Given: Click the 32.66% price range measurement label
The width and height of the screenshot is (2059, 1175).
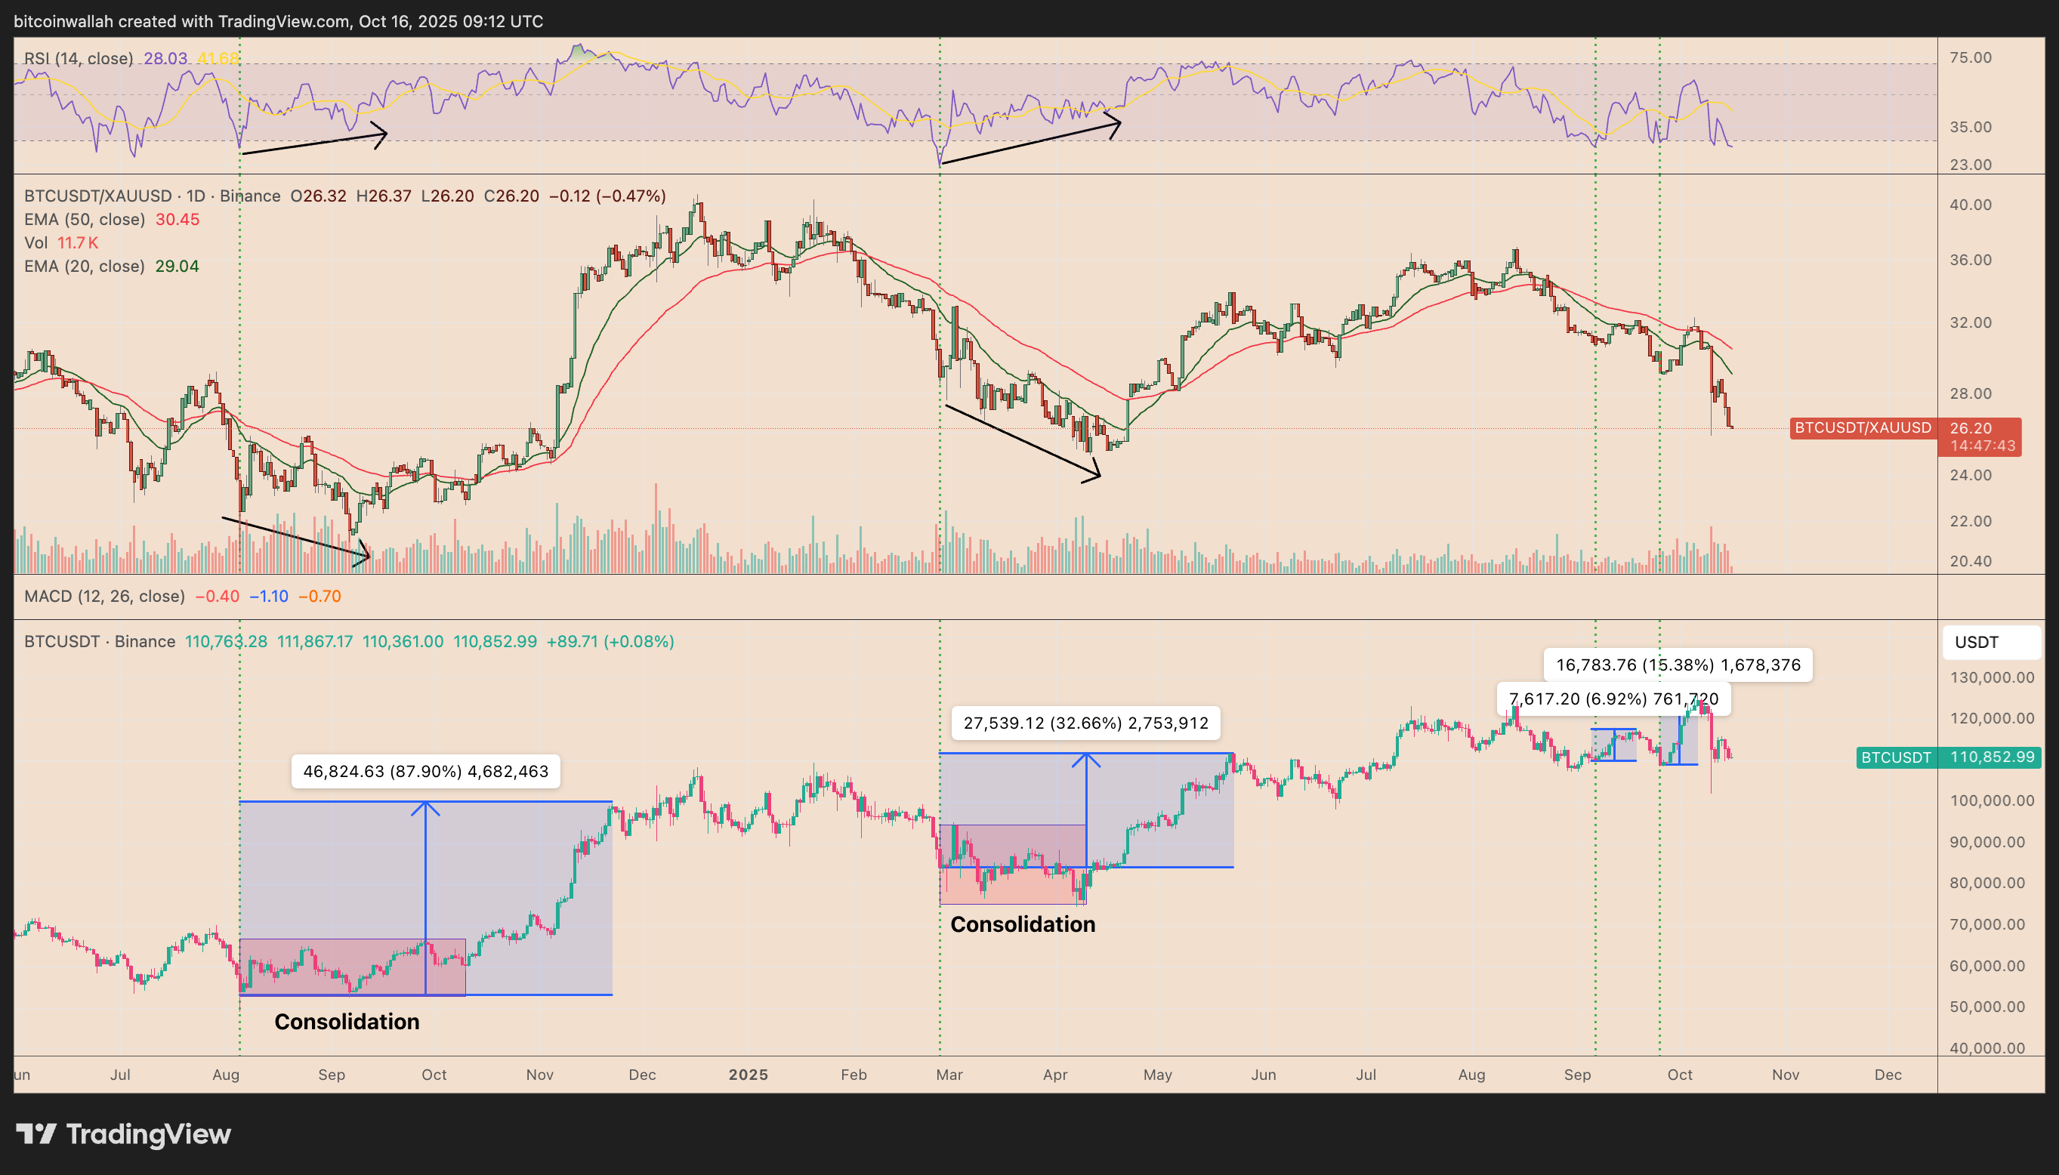Looking at the screenshot, I should (x=1085, y=723).
